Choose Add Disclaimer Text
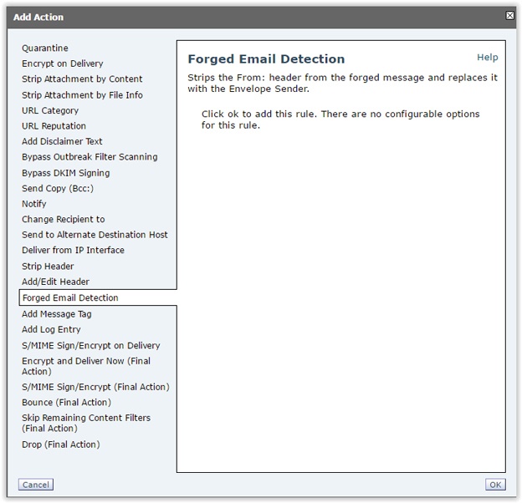The height and width of the screenshot is (503, 522). click(x=62, y=141)
